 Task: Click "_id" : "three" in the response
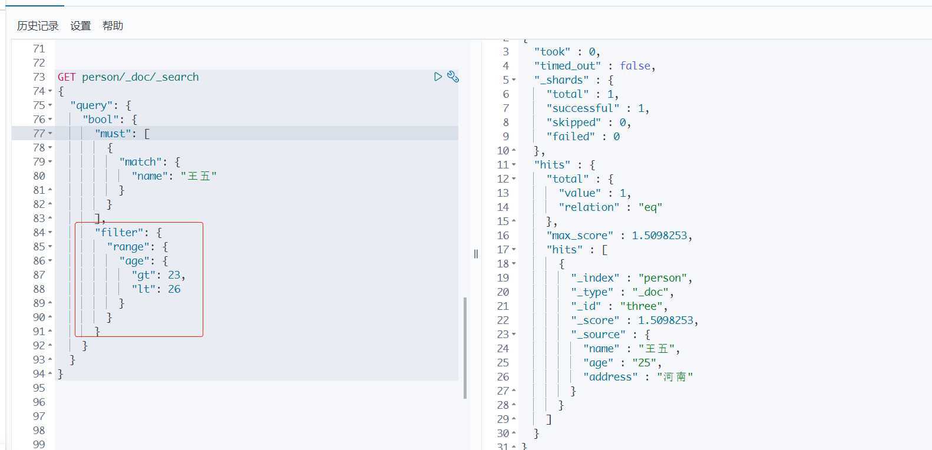[619, 306]
